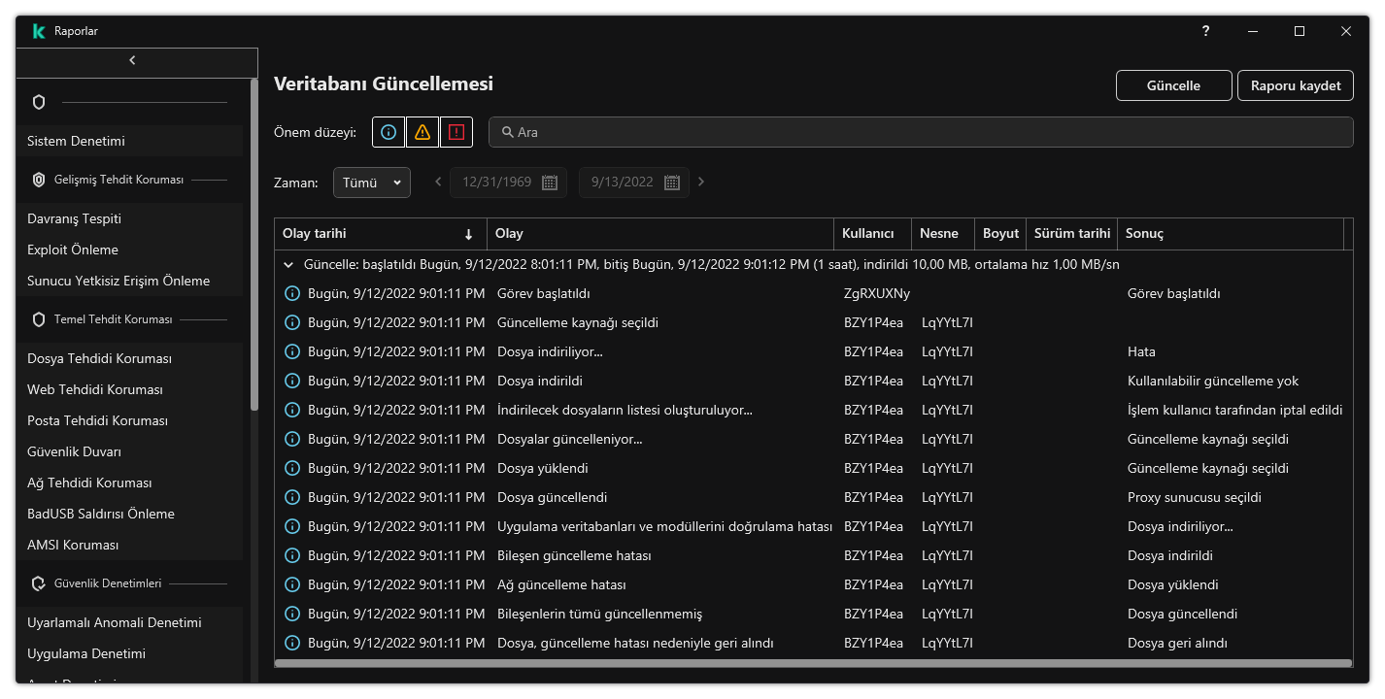Collapse the sidebar with the back arrow
The image size is (1385, 699).
[132, 60]
